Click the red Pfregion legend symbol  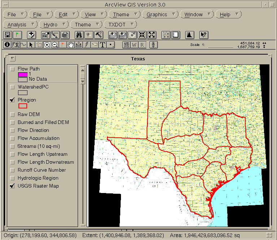[x=22, y=106]
